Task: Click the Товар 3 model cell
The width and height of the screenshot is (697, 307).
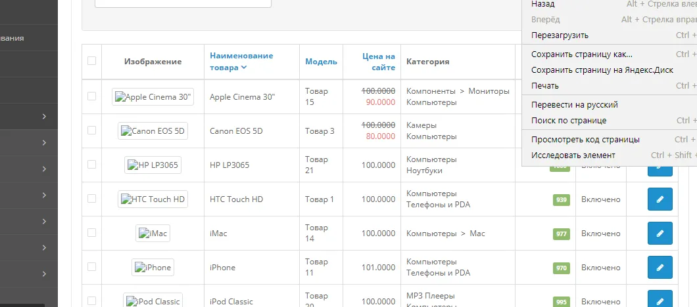Action: pyautogui.click(x=320, y=131)
